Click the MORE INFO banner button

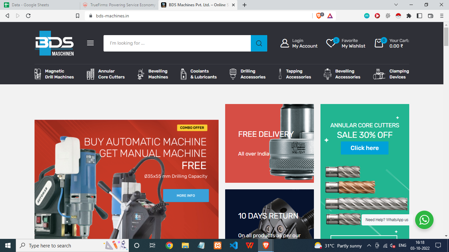[186, 196]
